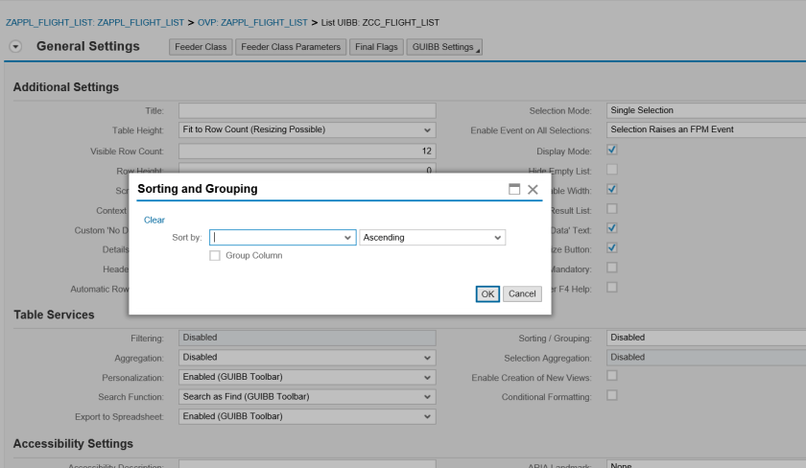Toggle the Conditional Formatting checkbox
Image resolution: width=806 pixels, height=468 pixels.
(612, 395)
